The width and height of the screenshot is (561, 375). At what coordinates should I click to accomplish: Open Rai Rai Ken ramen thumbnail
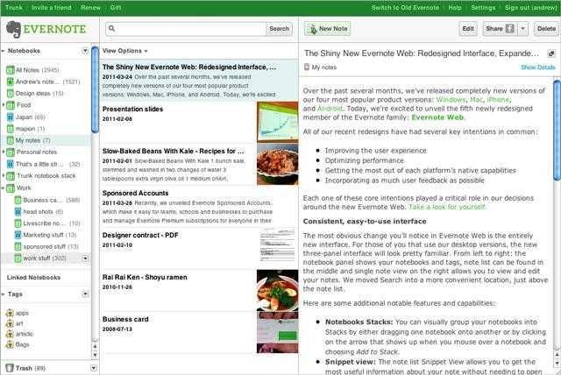277,290
